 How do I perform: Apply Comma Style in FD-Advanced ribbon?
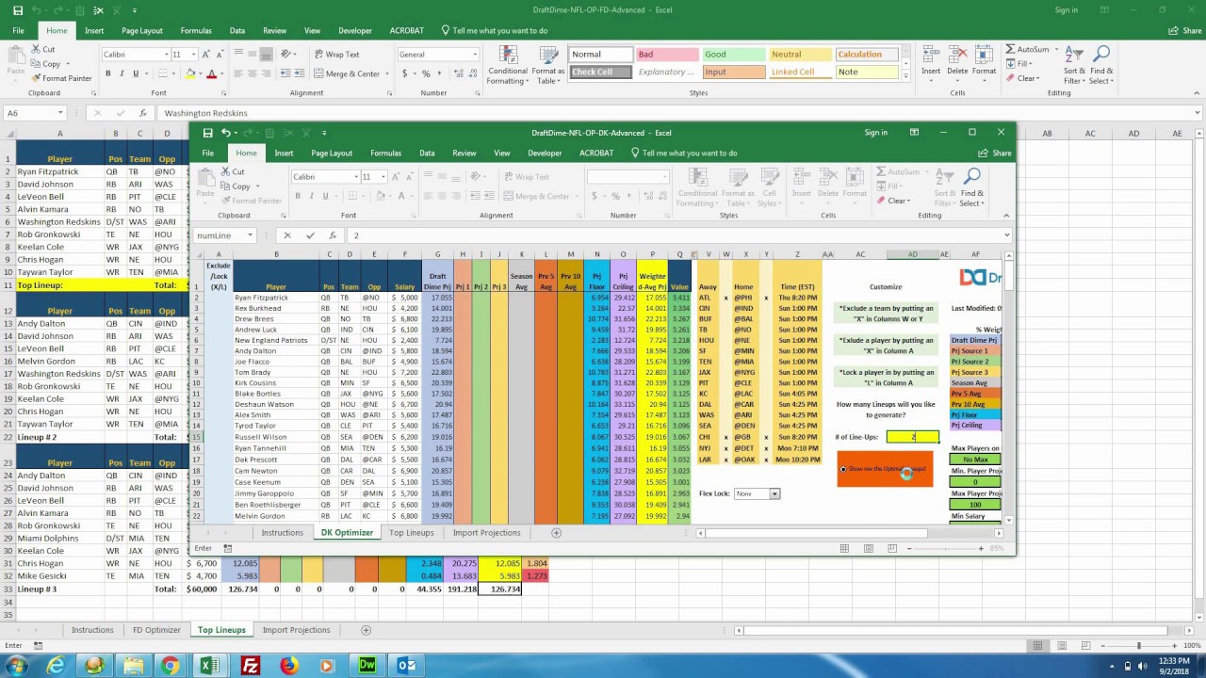(x=438, y=73)
